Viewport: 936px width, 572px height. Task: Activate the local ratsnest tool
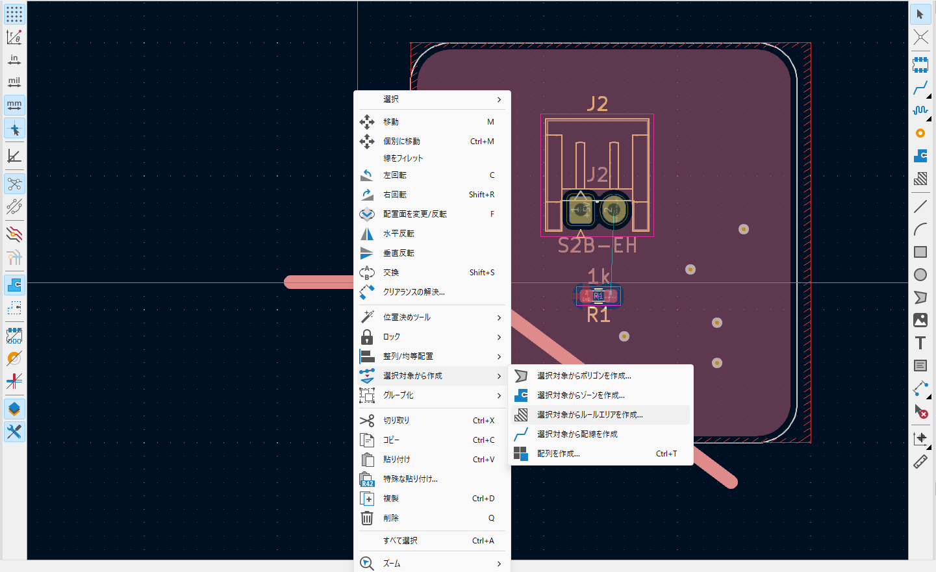pyautogui.click(x=920, y=37)
